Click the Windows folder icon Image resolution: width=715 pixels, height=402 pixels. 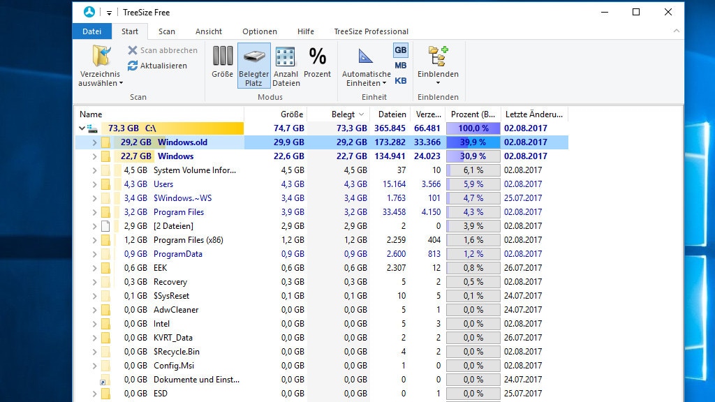pos(105,156)
